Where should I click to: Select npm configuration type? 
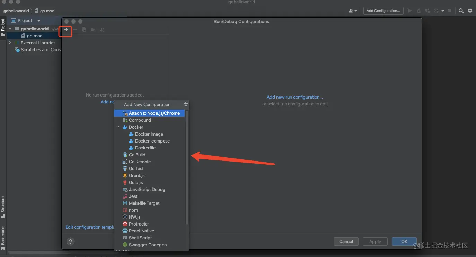(149, 210)
